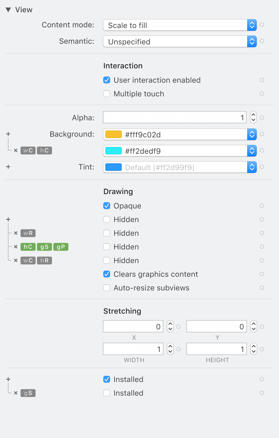Open the cyan Background color dropdown
This screenshot has width=279, height=438.
click(x=252, y=150)
